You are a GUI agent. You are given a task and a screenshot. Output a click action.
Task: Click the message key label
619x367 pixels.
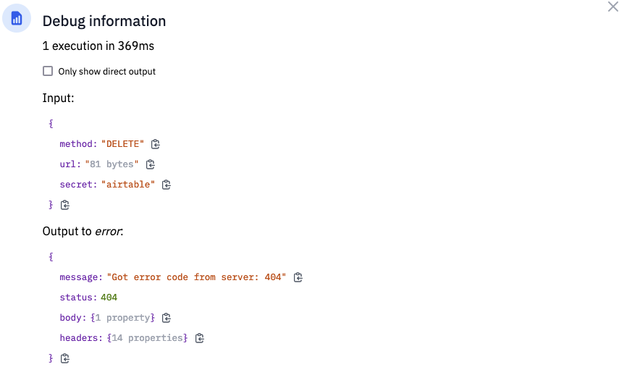81,277
